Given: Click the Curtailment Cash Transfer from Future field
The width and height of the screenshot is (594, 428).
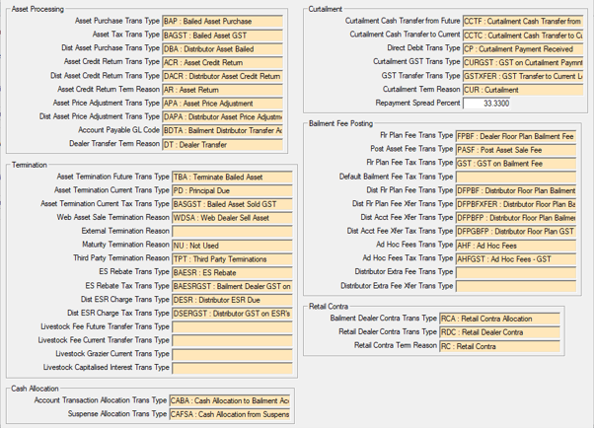Looking at the screenshot, I should point(523,22).
